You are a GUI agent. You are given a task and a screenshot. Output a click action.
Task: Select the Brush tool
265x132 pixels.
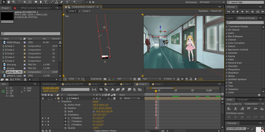pos(52,2)
